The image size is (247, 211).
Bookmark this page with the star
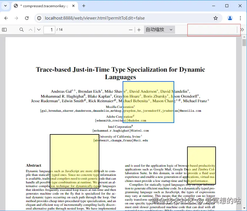click(x=216, y=18)
